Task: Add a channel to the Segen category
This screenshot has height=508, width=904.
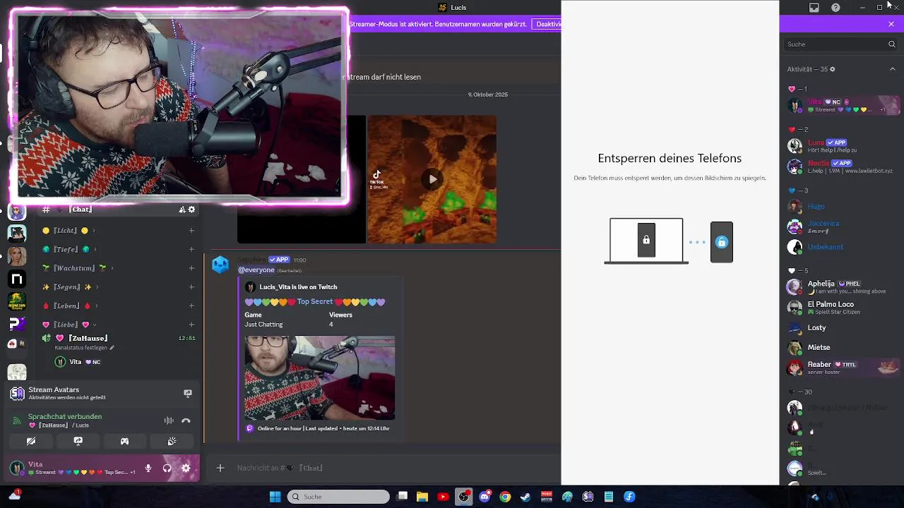Action: [x=191, y=287]
